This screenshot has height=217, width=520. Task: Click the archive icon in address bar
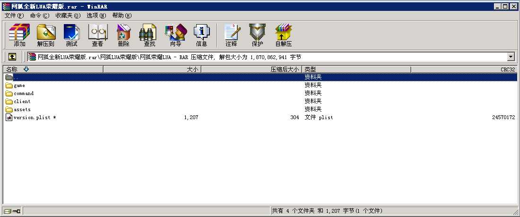32,57
